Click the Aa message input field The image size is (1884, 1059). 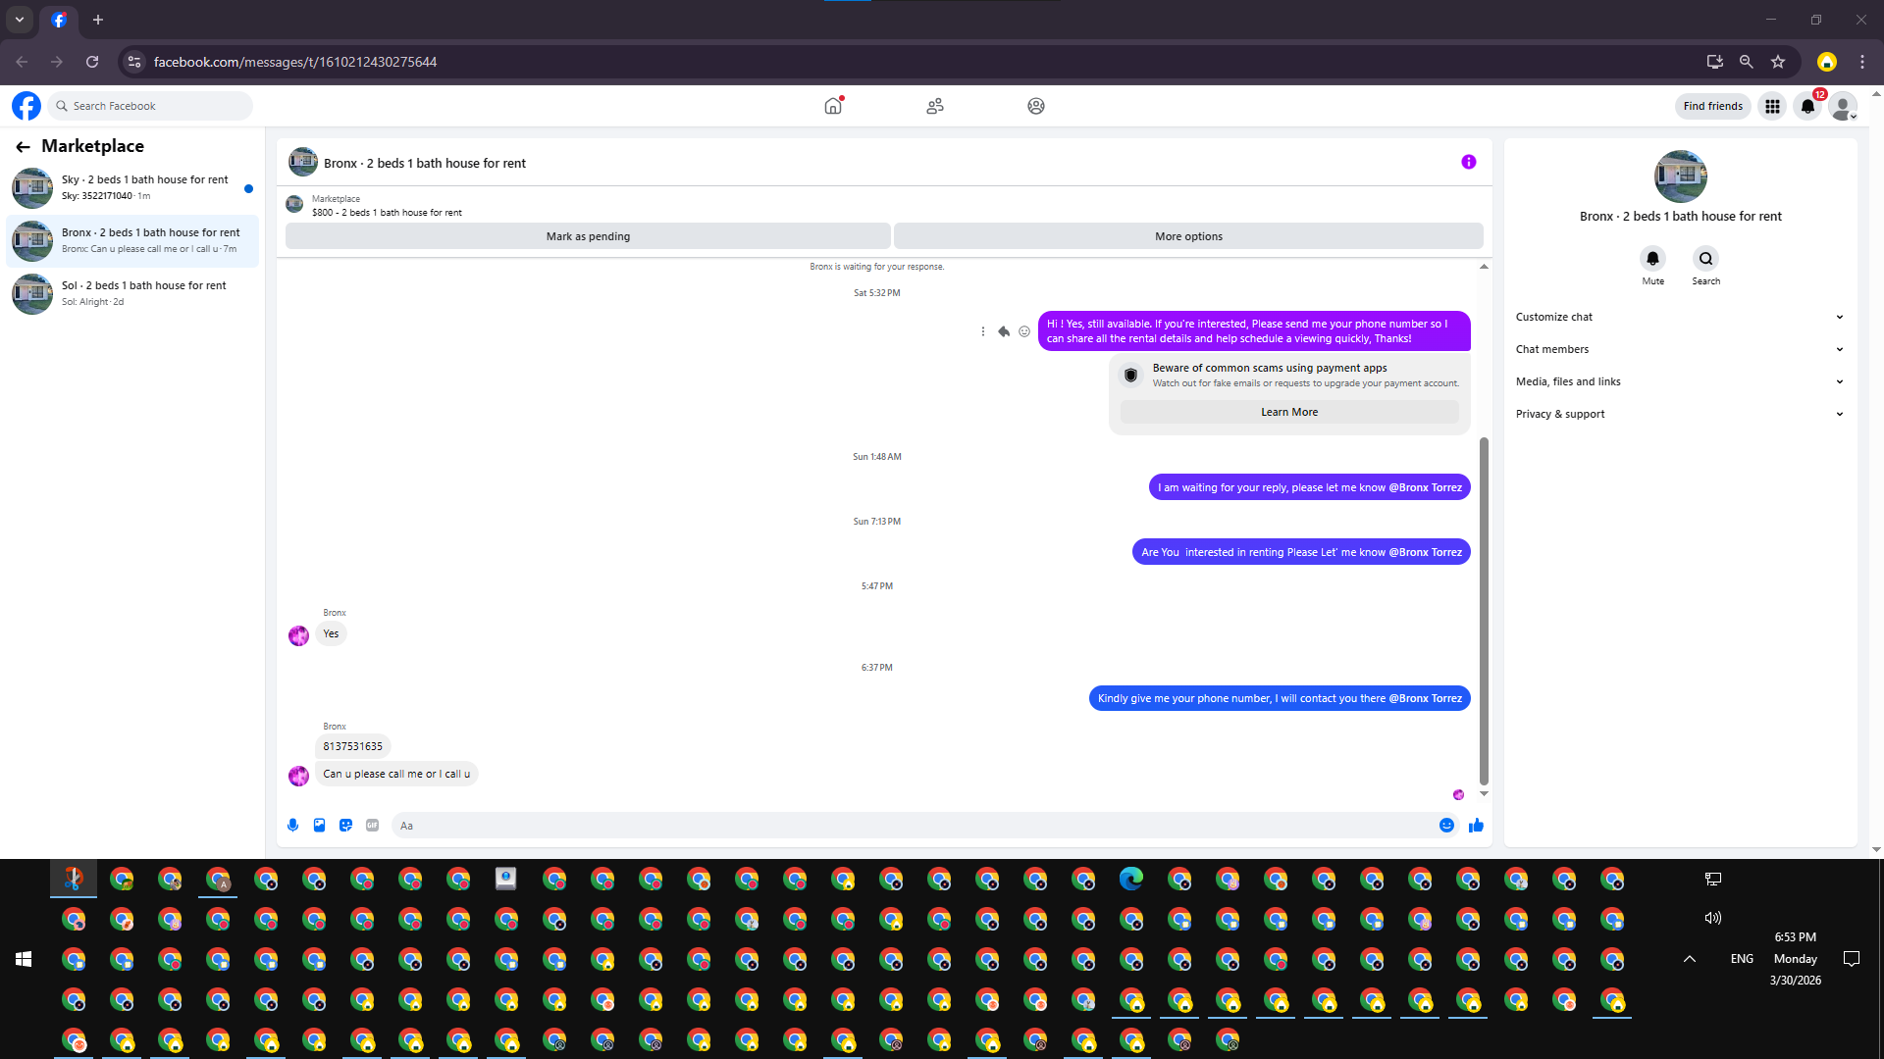click(913, 826)
